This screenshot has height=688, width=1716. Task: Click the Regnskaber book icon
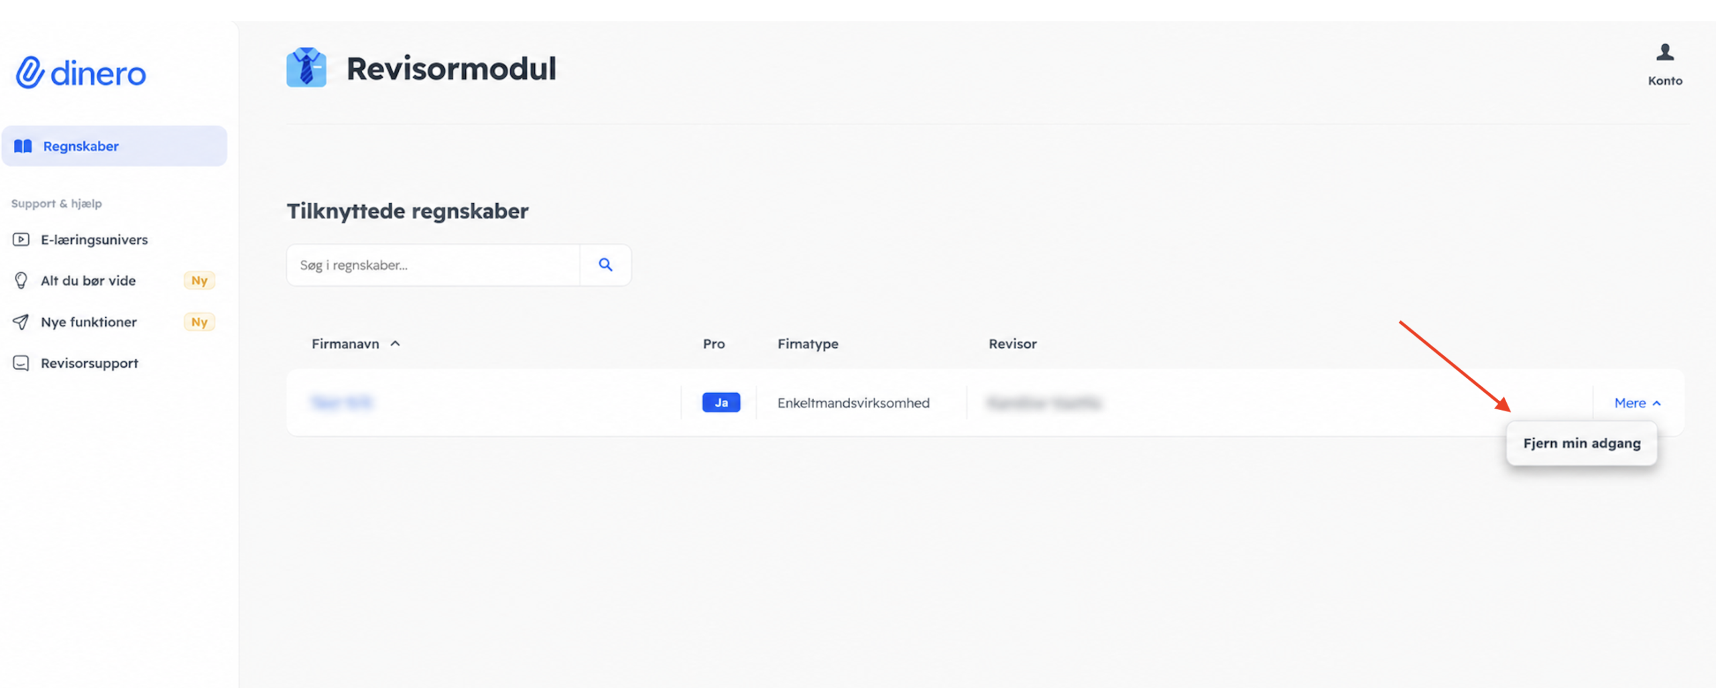pos(23,146)
